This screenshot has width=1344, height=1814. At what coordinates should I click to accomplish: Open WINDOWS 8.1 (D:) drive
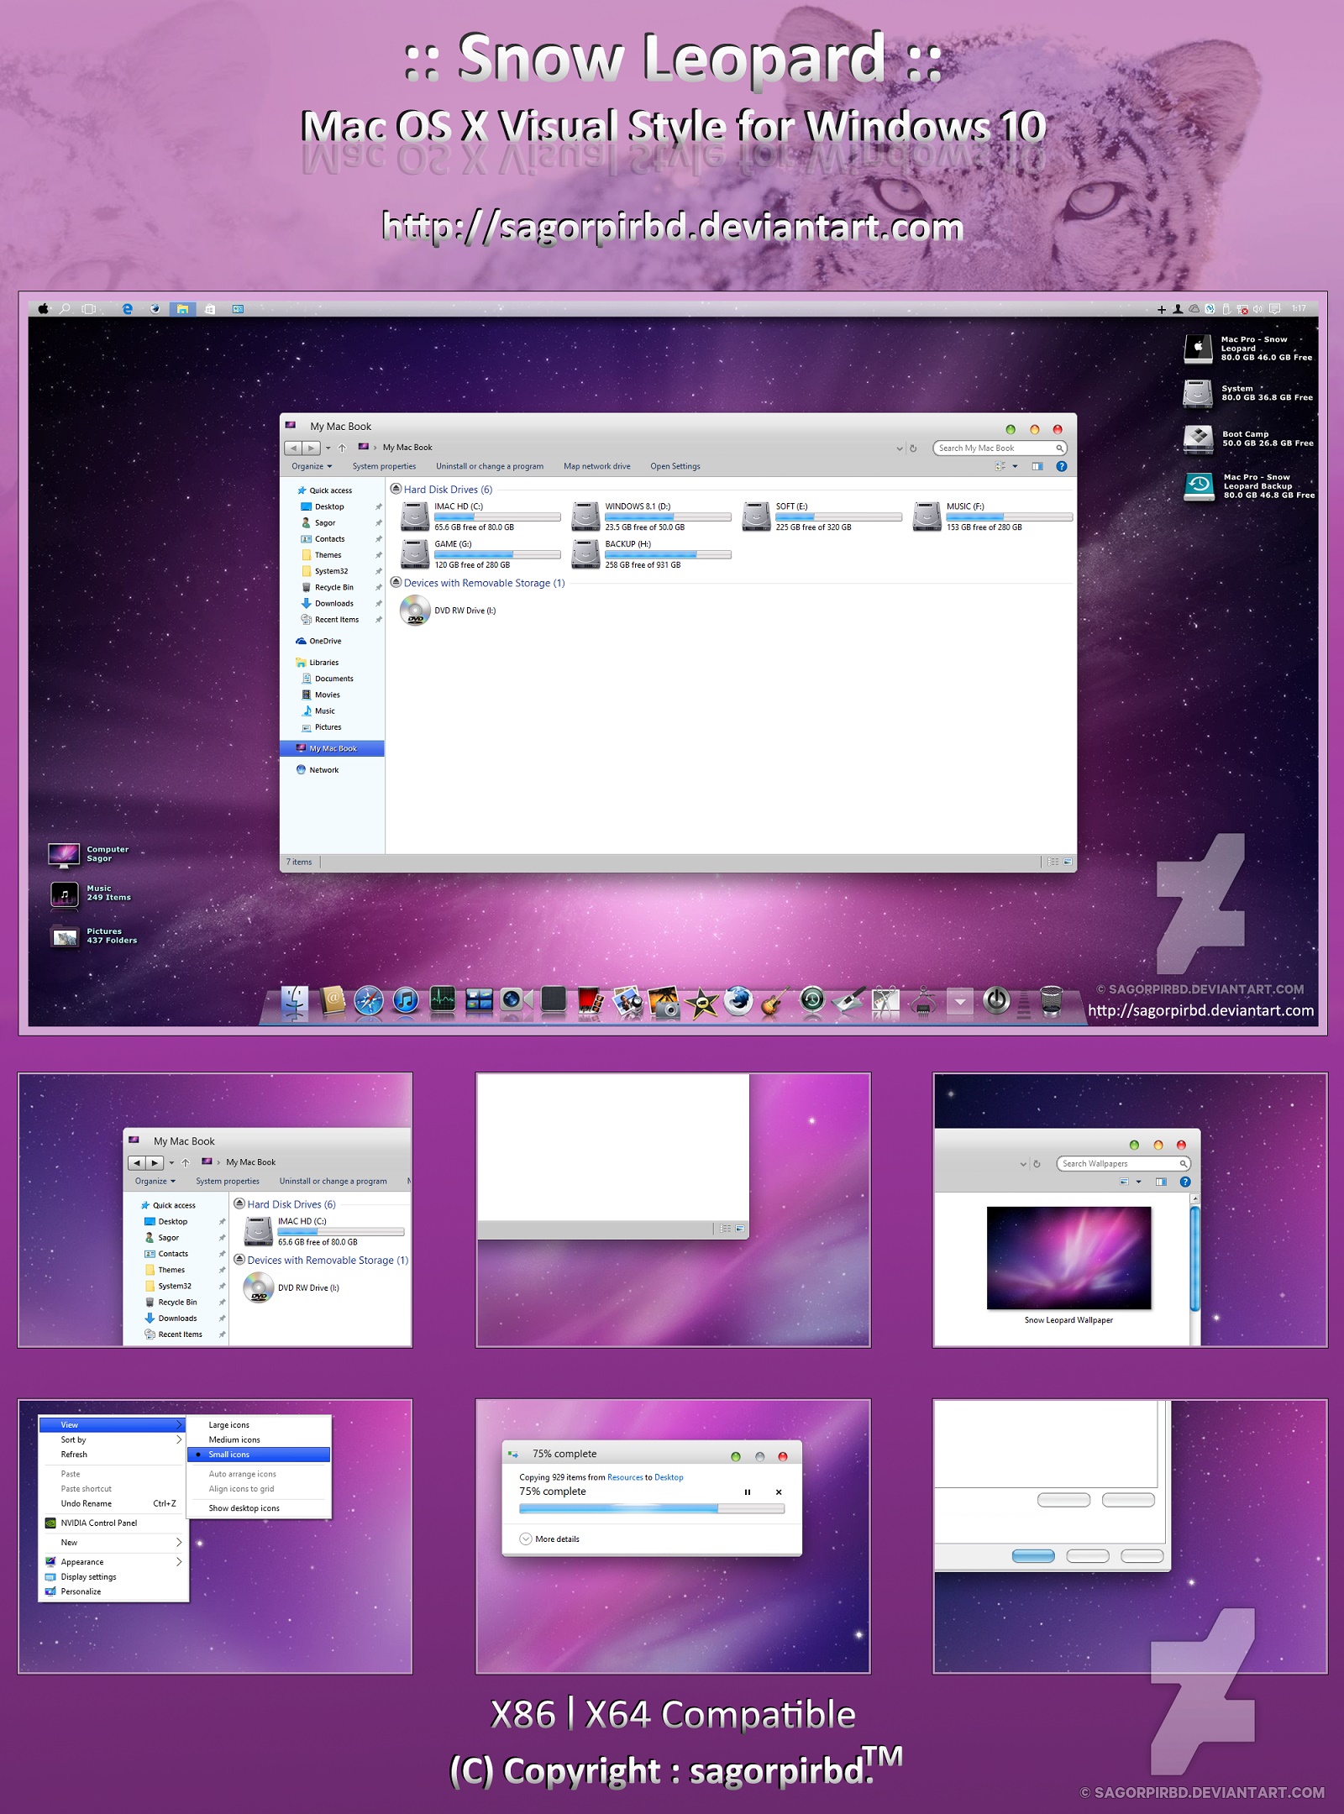click(651, 516)
